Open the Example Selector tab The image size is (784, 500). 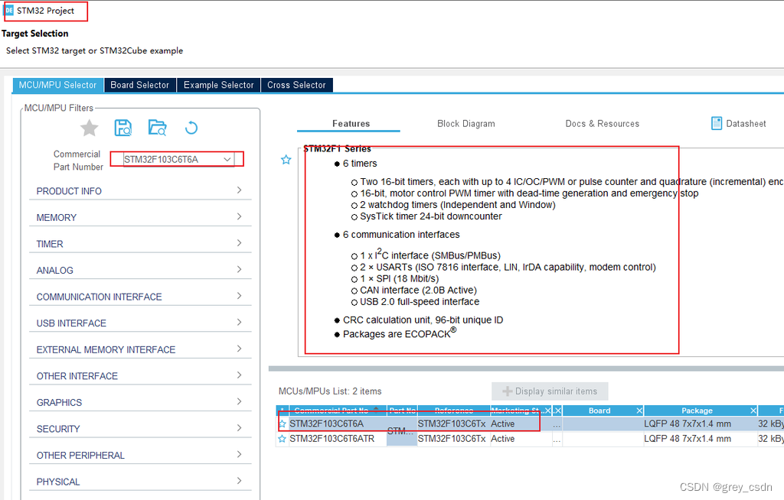point(218,85)
